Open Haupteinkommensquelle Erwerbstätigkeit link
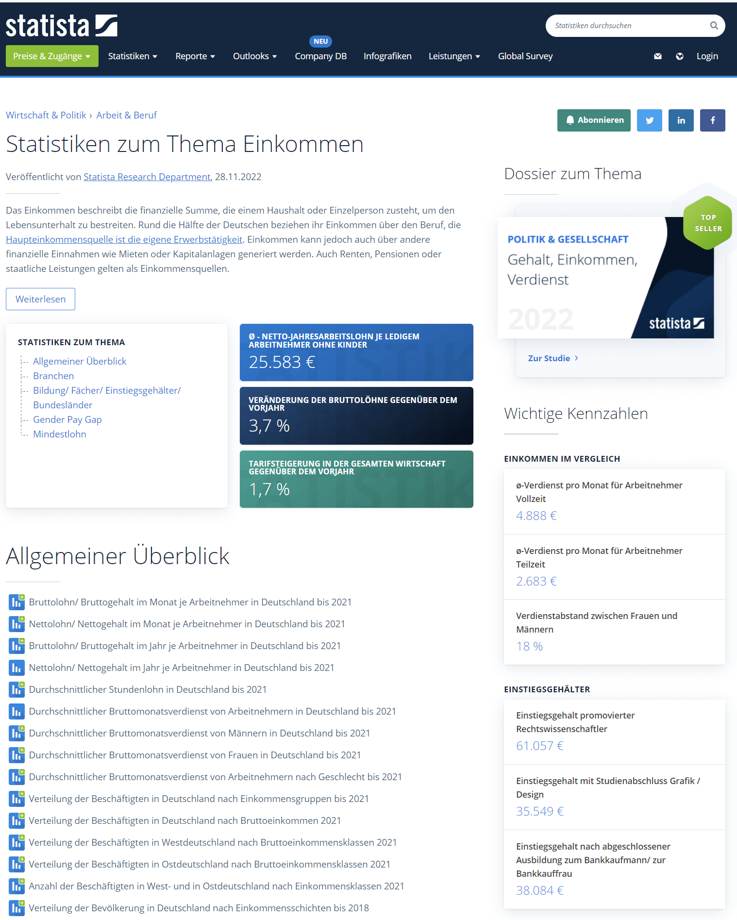737x920 pixels. 124,239
